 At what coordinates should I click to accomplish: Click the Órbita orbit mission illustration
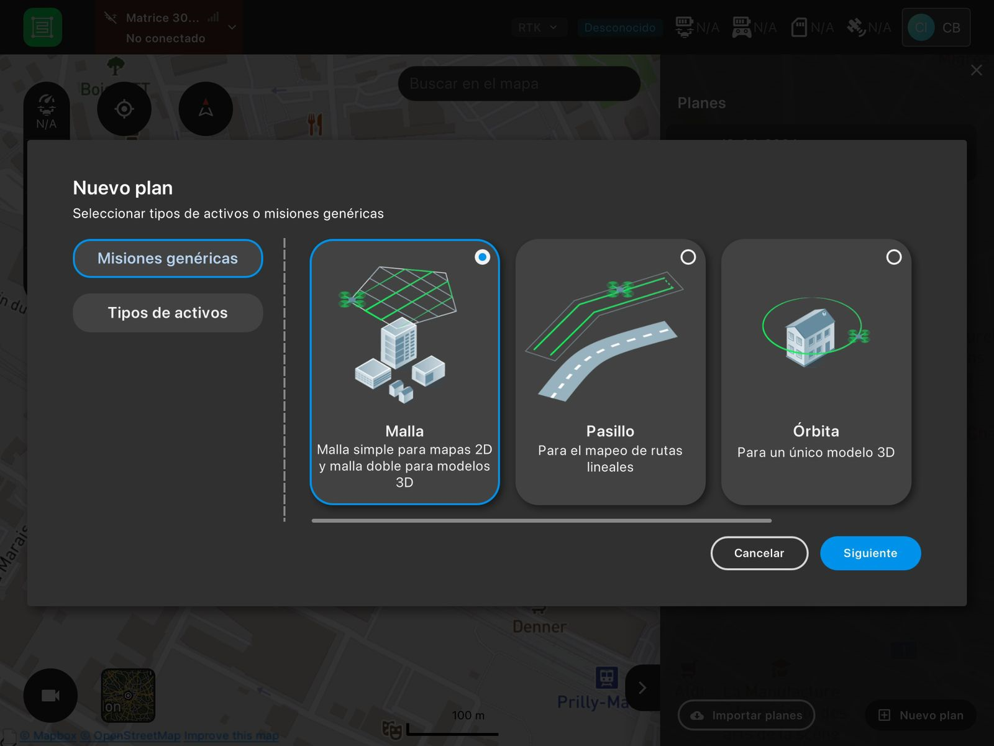[816, 333]
